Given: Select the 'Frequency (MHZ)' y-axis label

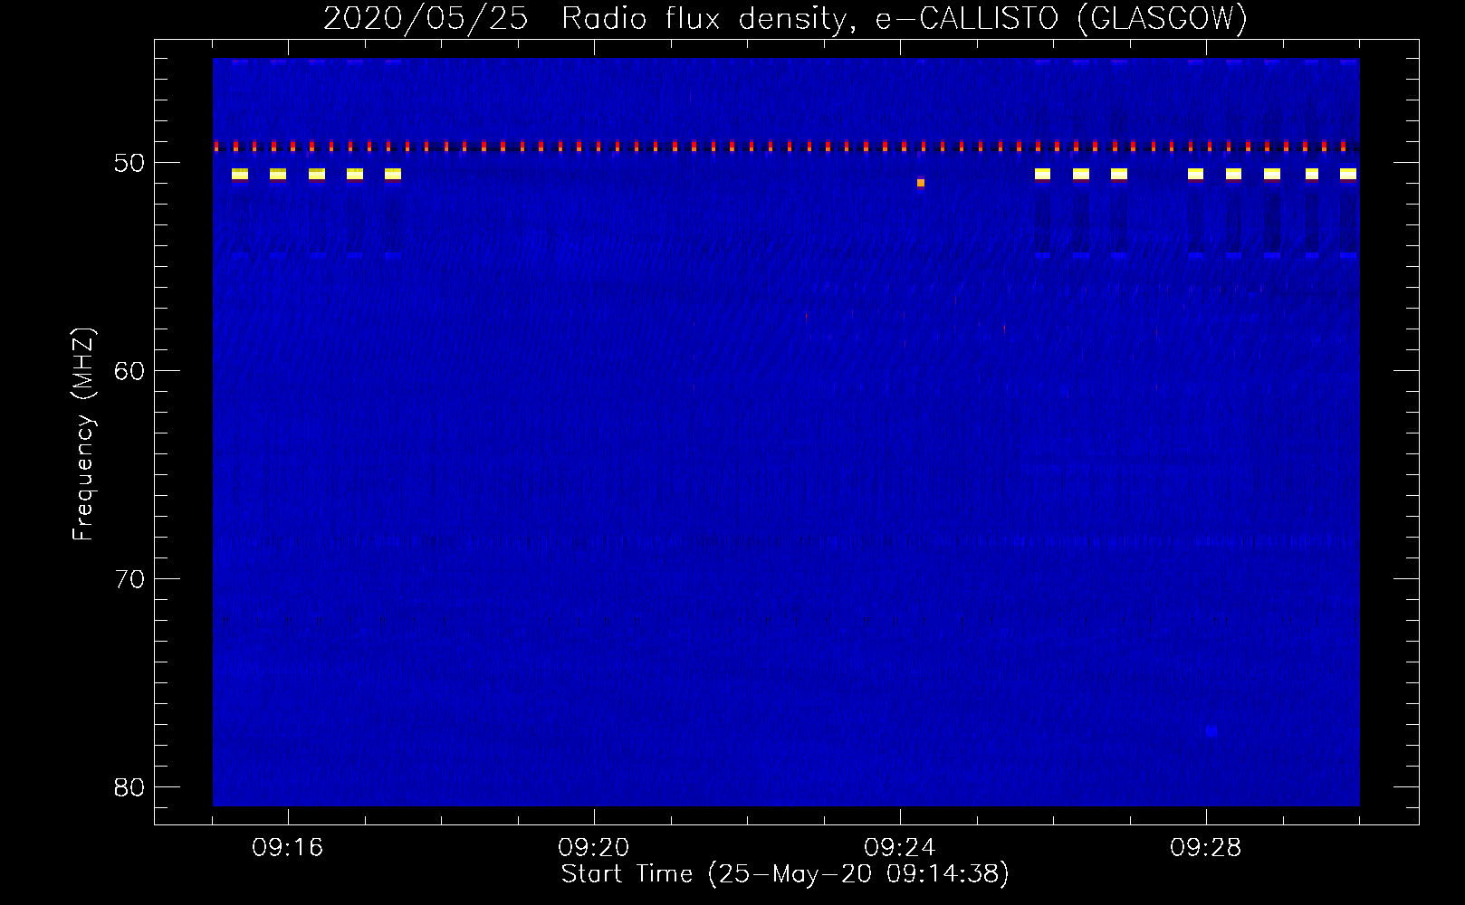Looking at the screenshot, I should pos(82,434).
